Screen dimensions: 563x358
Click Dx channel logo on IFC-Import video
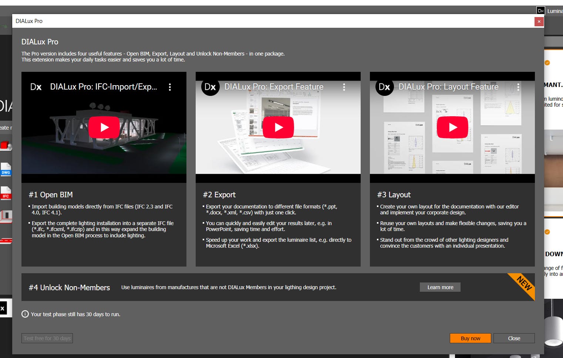36,87
